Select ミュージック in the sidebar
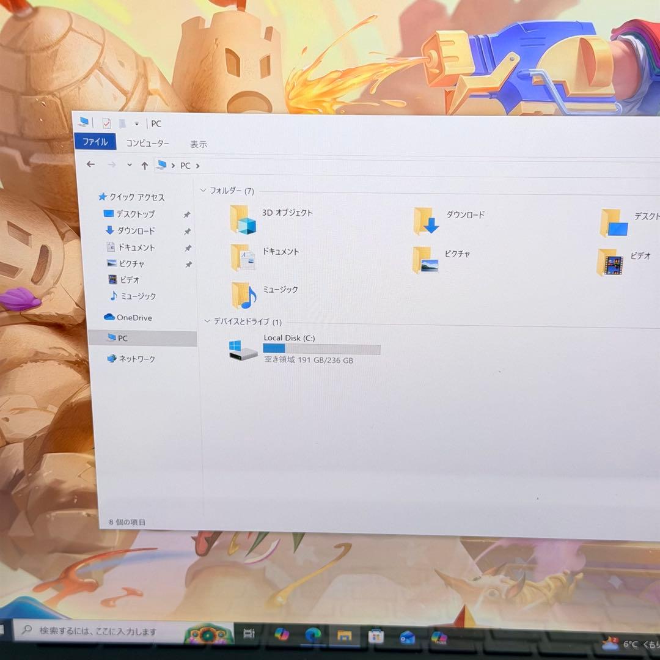The width and height of the screenshot is (660, 660). 133,296
